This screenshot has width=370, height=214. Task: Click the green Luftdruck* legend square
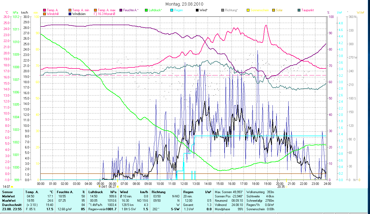(x=146, y=10)
